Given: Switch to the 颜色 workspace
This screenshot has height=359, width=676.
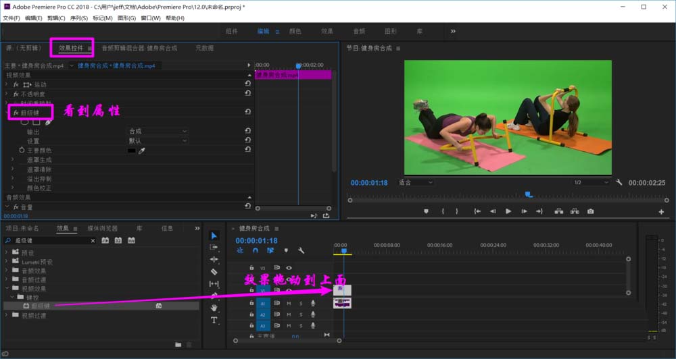Looking at the screenshot, I should [x=295, y=31].
